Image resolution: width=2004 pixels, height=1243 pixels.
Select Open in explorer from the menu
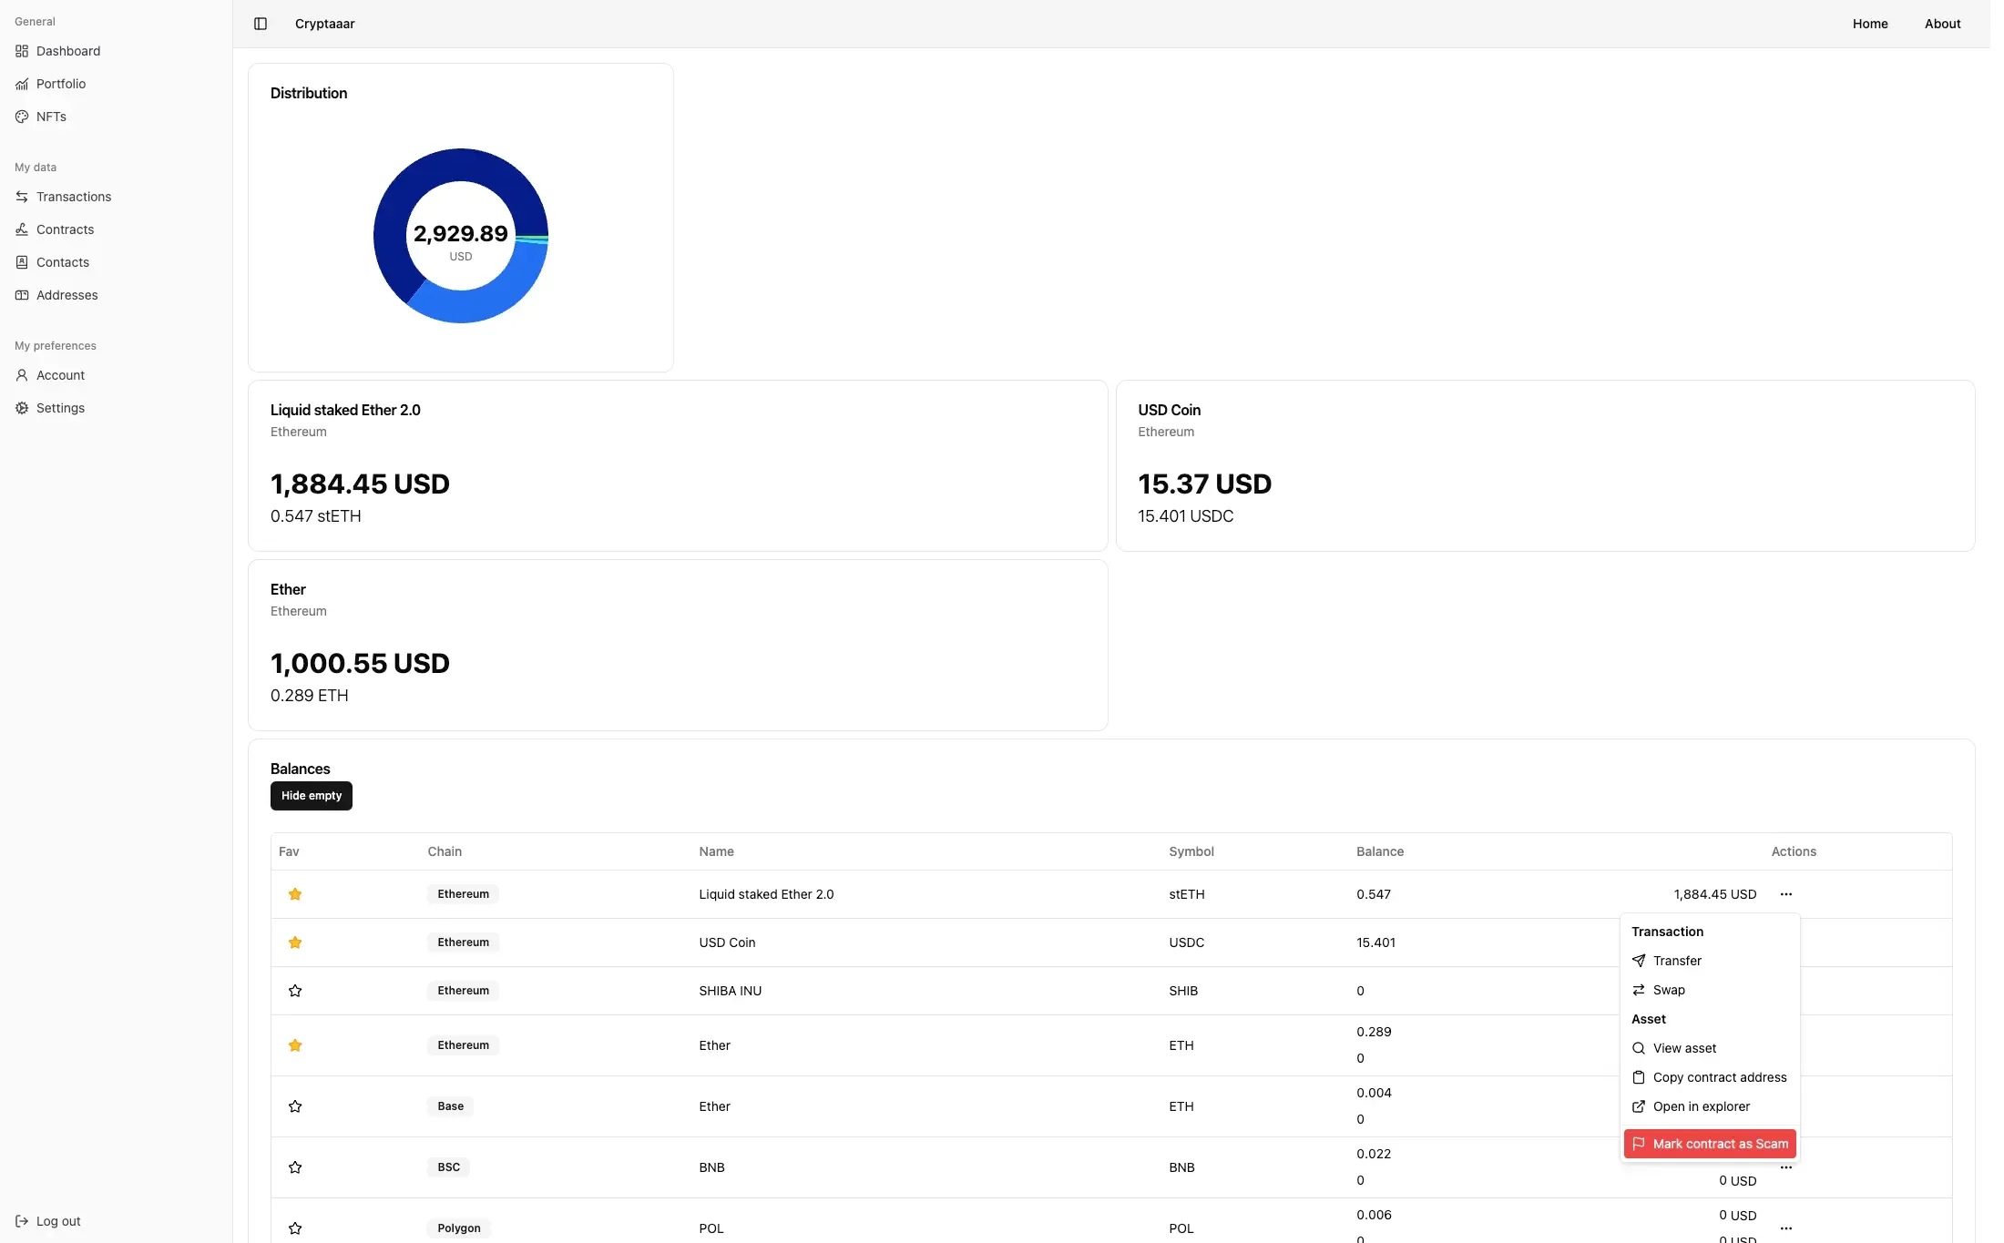[1701, 1106]
